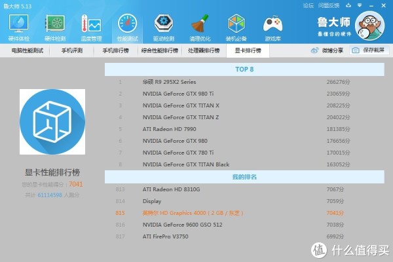The height and width of the screenshot is (262, 393).
Task: Click the rank number 815
Action: pos(120,213)
